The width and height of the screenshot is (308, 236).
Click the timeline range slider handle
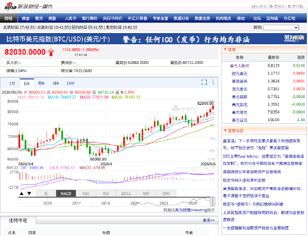pyautogui.click(x=213, y=202)
